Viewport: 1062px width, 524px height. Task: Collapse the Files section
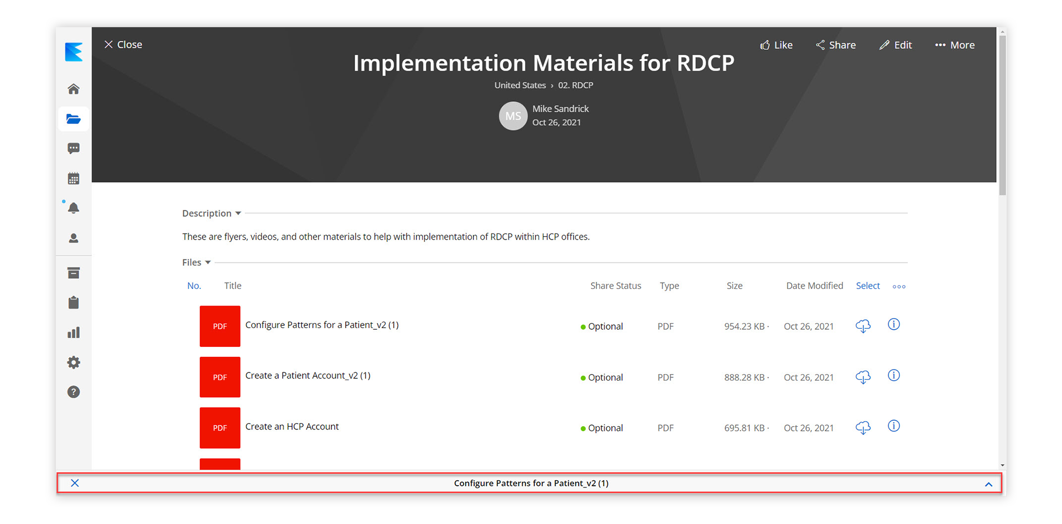[196, 262]
